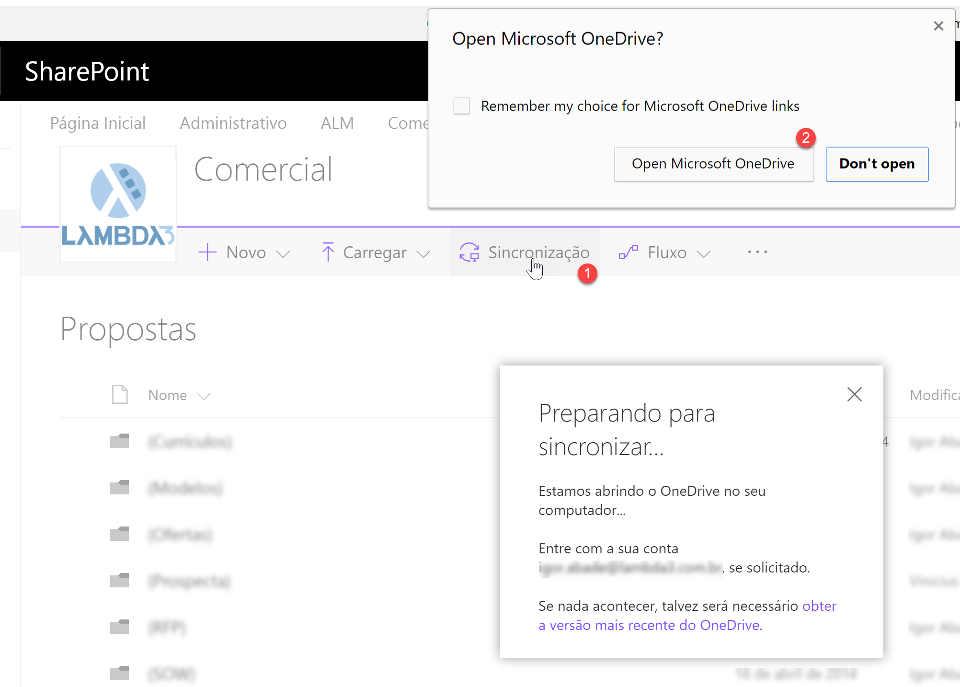Check Remember my choice for OneDrive links
This screenshot has height=687, width=960.
[x=462, y=106]
